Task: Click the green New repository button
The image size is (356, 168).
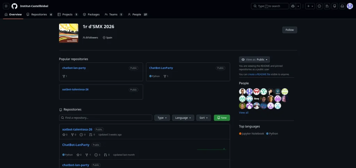Action: tap(222, 118)
